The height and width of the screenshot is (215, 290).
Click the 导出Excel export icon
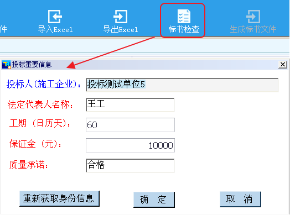(x=121, y=17)
